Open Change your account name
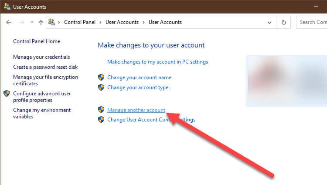The height and width of the screenshot is (185, 327). [x=140, y=77]
